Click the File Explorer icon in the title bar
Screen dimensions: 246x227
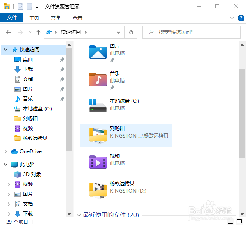click(7, 6)
